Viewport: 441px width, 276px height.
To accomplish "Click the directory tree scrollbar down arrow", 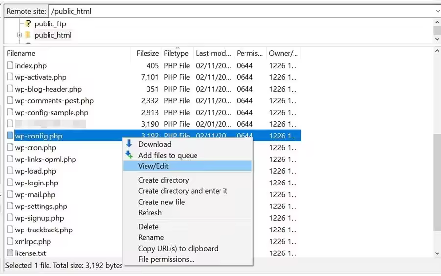I will point(437,39).
